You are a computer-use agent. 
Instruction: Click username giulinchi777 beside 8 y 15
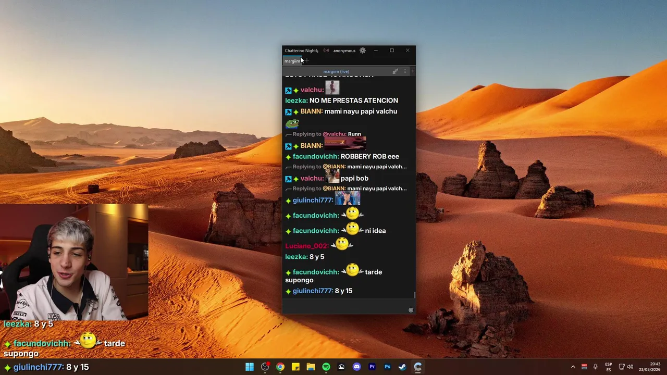pos(313,291)
